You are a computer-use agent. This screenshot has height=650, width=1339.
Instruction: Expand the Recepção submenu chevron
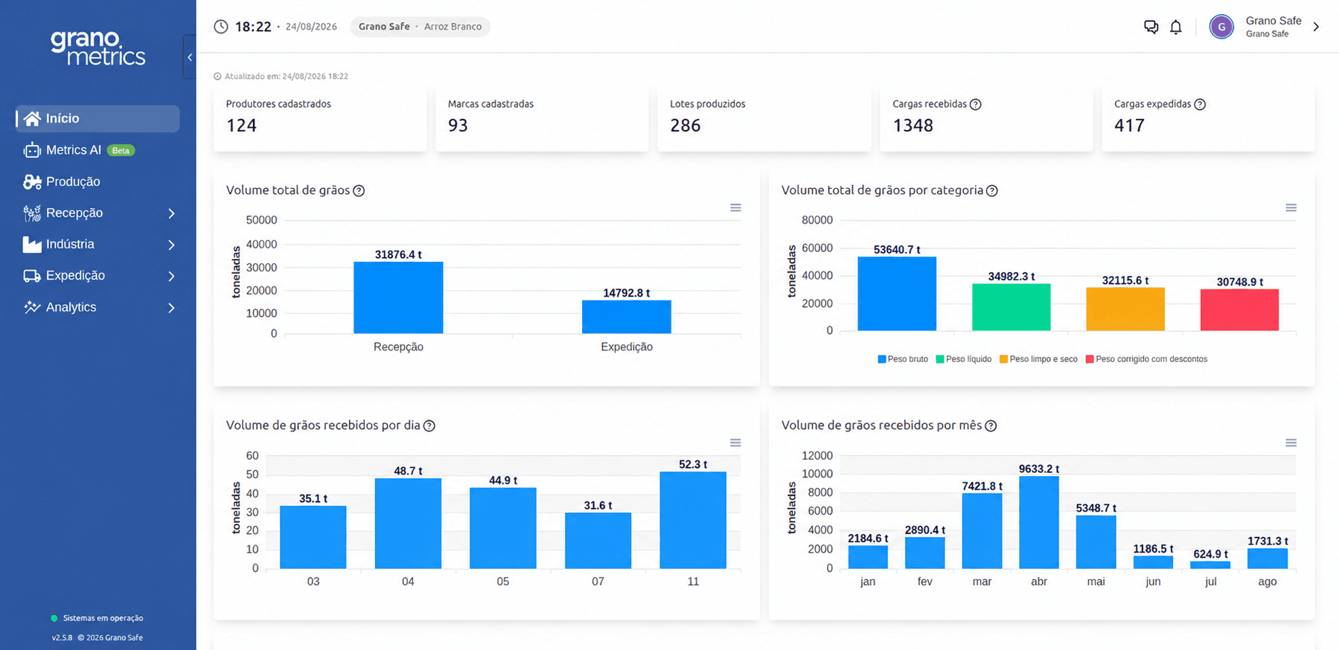(171, 213)
